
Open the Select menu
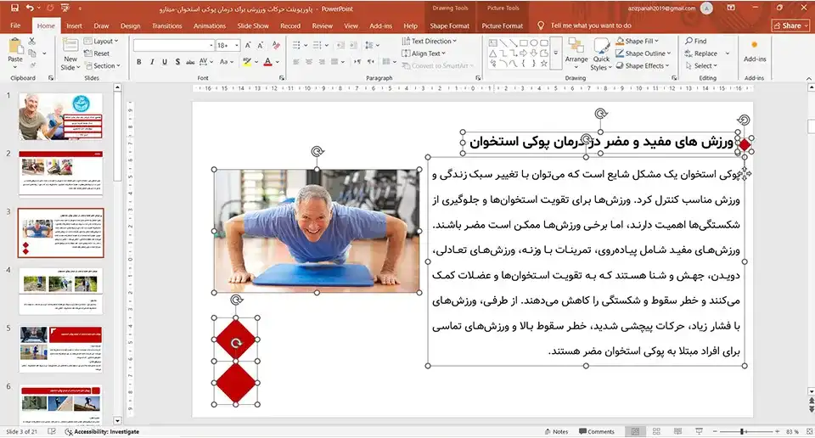pos(701,66)
